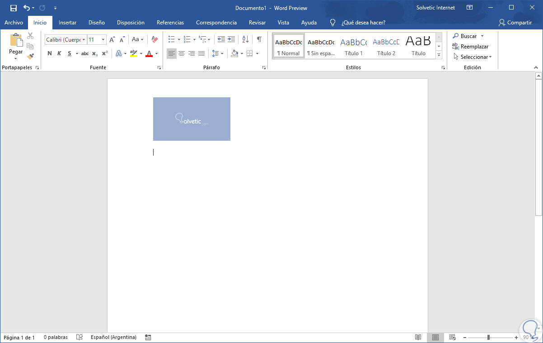The image size is (543, 343).
Task: Justify text alignment
Action: point(201,53)
